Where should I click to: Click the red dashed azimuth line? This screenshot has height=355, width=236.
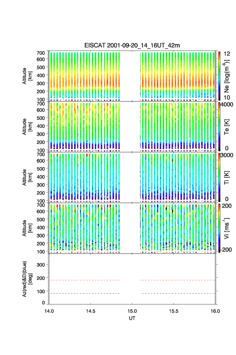pos(84,280)
